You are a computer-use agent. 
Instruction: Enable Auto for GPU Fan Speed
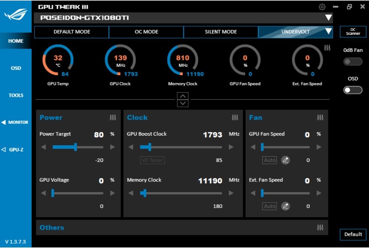269,160
